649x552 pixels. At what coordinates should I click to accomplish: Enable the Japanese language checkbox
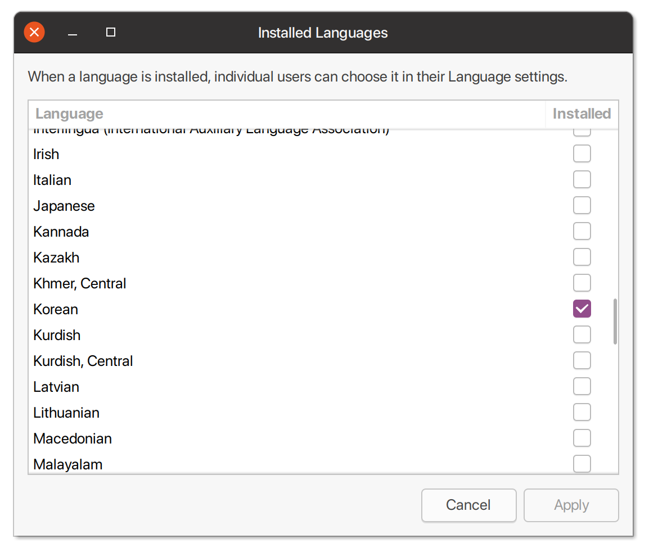[582, 205]
